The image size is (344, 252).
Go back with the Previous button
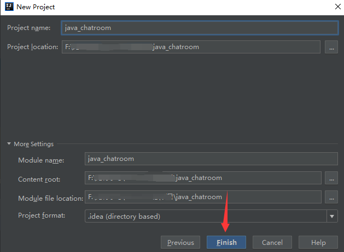[180, 242]
